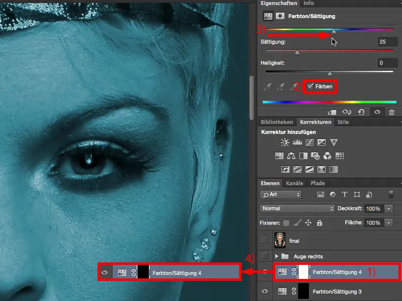Select the Brightness/Contrast adjustment icon
Screen dimensions: 402x301
tap(285, 142)
